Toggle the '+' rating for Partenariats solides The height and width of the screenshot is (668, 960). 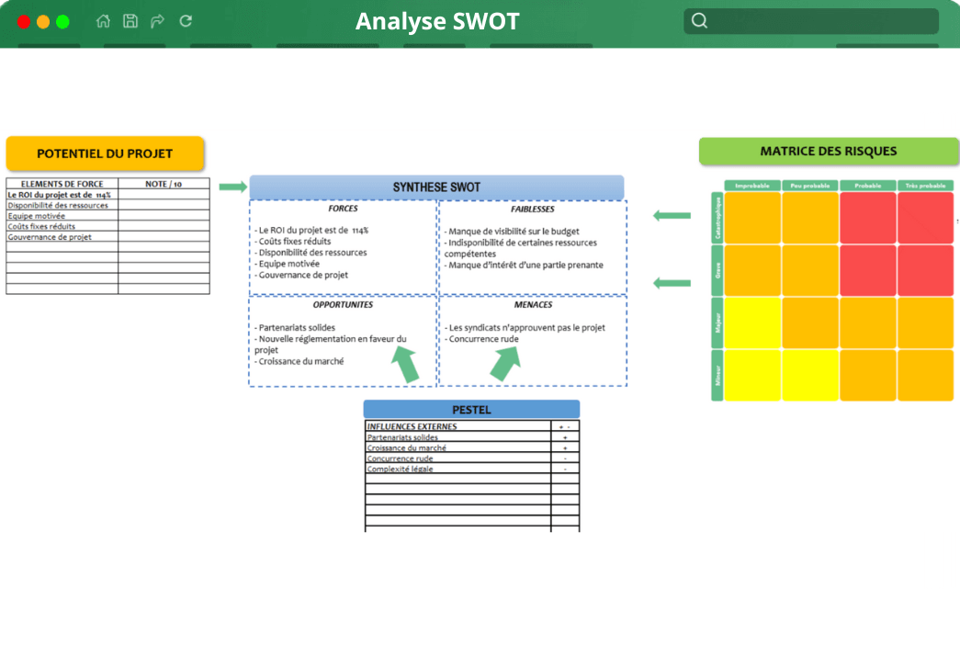click(564, 438)
